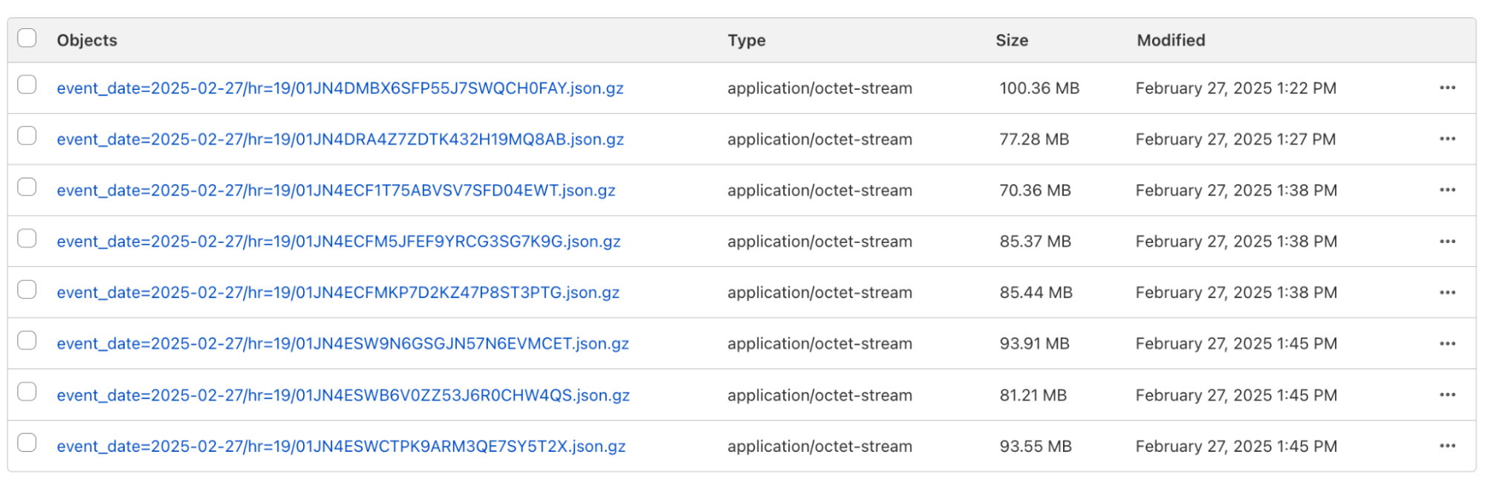Click the Size column header
Viewport: 1485px width, 483px height.
(x=1011, y=40)
